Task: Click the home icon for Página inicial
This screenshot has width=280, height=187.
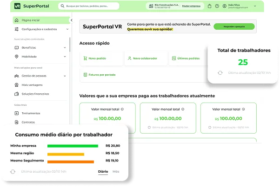Action: 17,20
